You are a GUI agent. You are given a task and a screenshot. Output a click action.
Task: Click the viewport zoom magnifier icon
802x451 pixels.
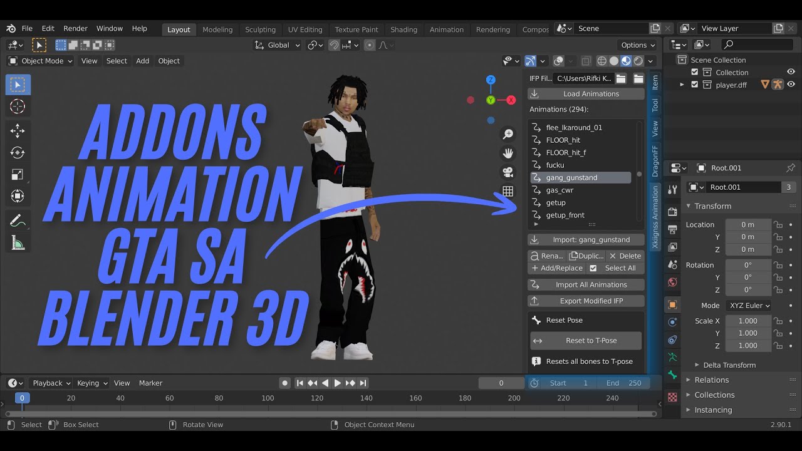[x=508, y=134]
